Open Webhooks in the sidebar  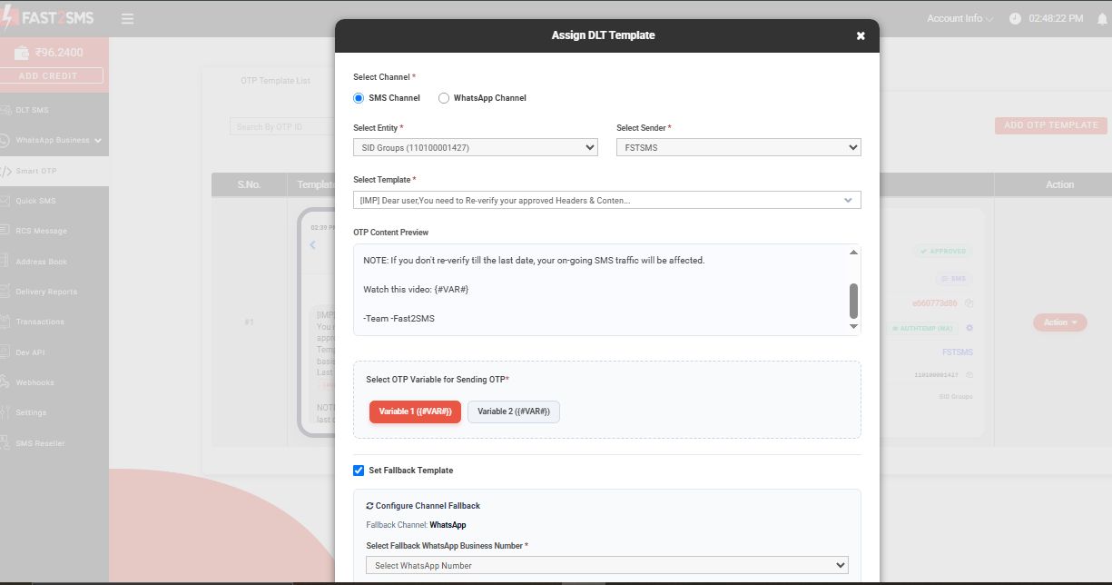54,382
